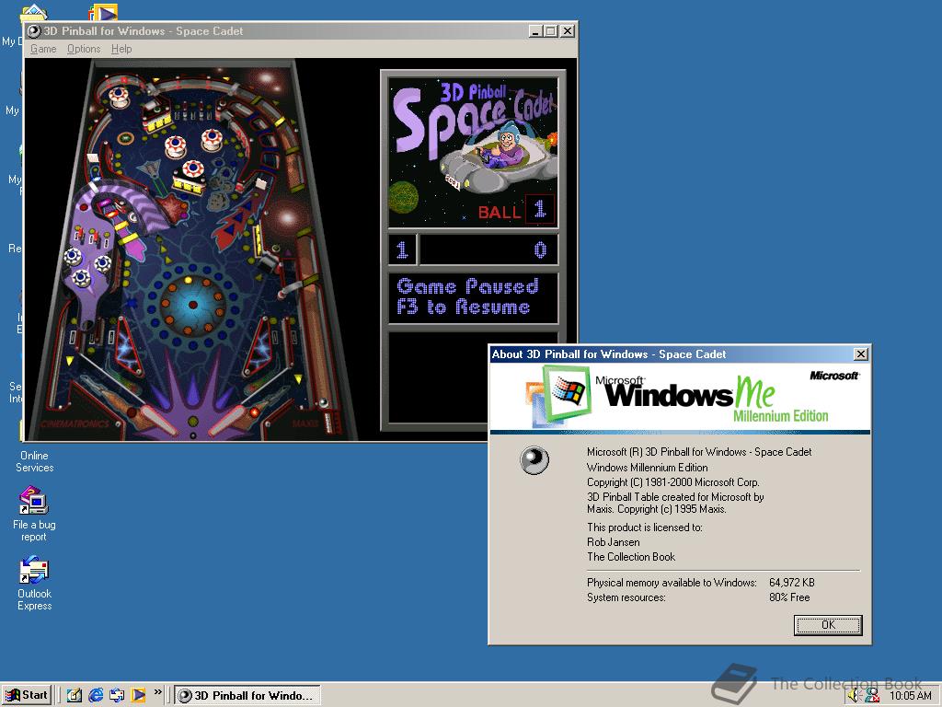Screen dimensions: 942x707
Task: Click the 10:05 AM taskbar clock
Action: click(910, 696)
